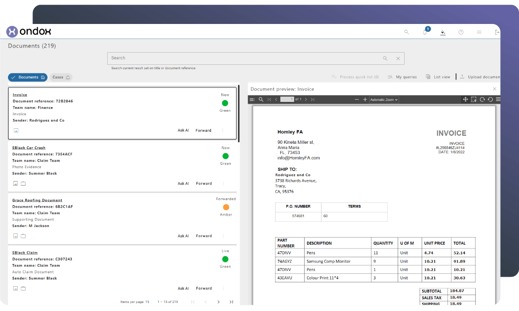The width and height of the screenshot is (519, 311).
Task: Enable the pan tool in PDF viewer
Action: [465, 99]
